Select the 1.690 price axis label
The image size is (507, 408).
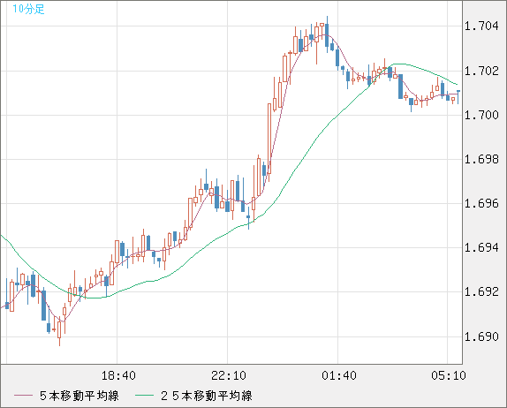click(481, 336)
